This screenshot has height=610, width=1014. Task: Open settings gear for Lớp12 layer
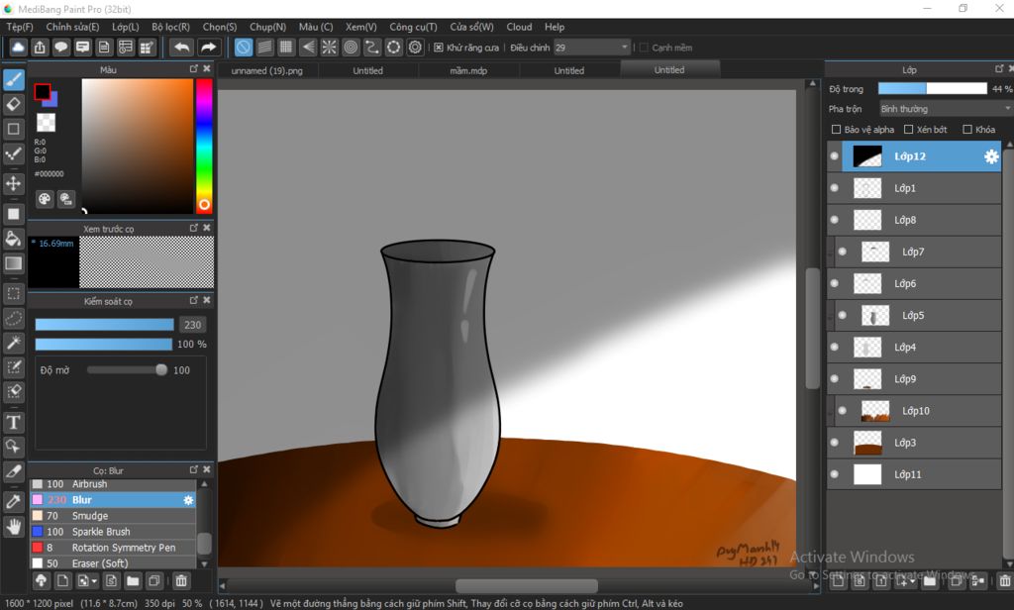tap(990, 156)
